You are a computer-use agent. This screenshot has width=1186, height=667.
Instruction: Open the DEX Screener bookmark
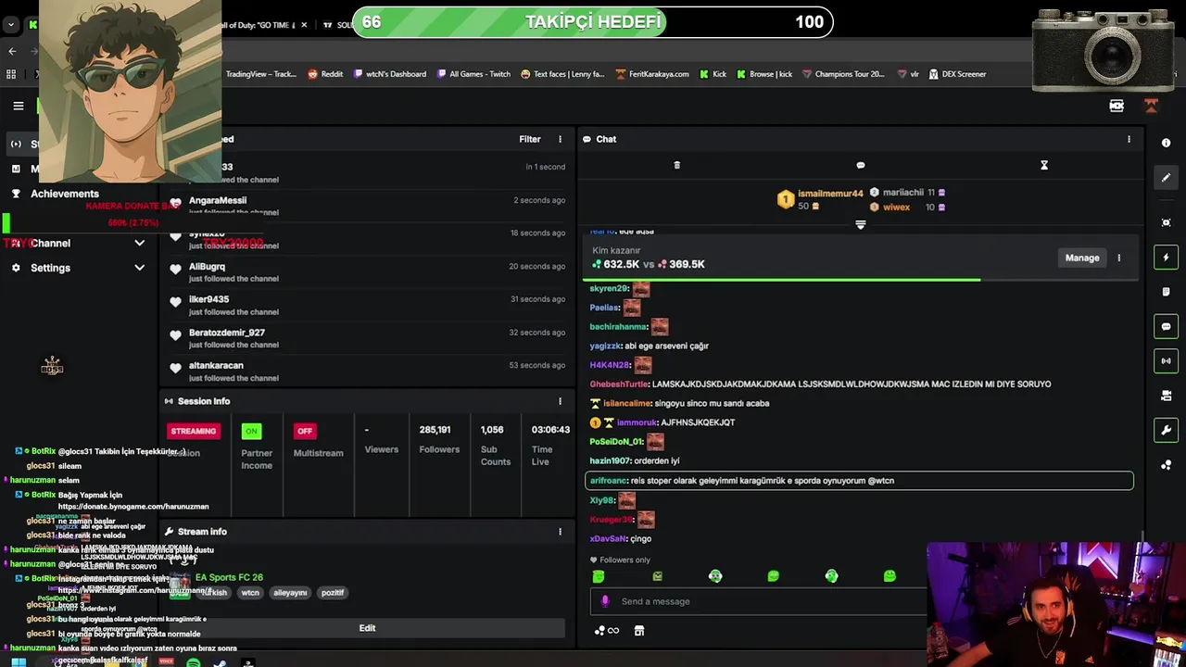click(x=957, y=74)
